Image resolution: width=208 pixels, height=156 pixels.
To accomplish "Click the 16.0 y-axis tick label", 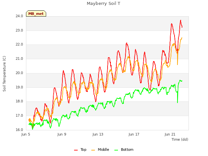I will click(x=19, y=130).
